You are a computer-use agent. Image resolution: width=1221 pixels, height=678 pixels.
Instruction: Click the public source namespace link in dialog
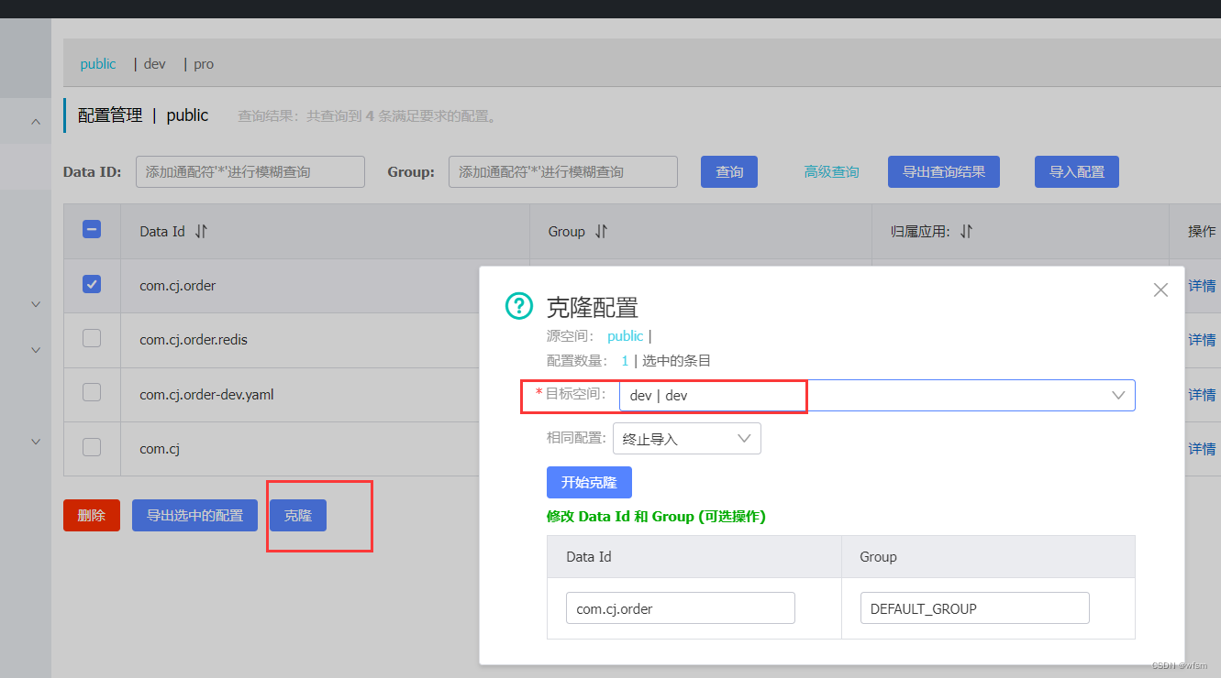pyautogui.click(x=626, y=336)
